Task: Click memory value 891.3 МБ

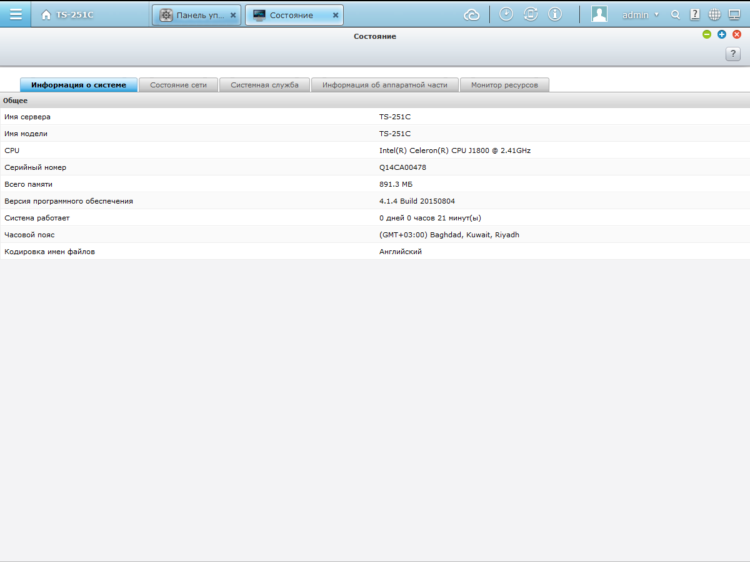Action: point(396,184)
